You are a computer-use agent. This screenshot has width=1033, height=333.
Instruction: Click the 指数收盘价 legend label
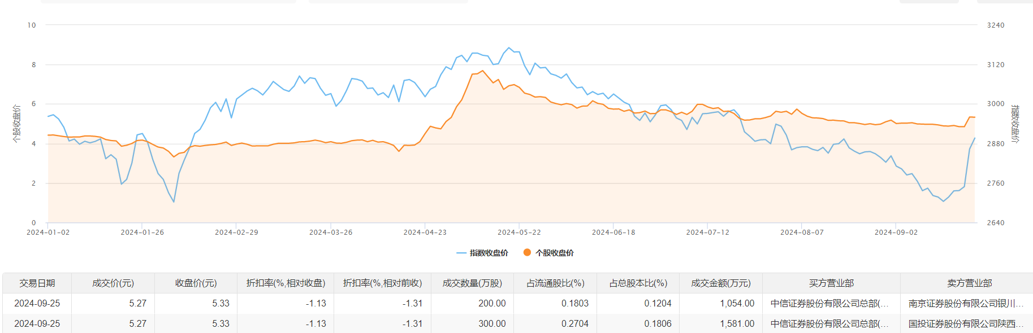[489, 253]
